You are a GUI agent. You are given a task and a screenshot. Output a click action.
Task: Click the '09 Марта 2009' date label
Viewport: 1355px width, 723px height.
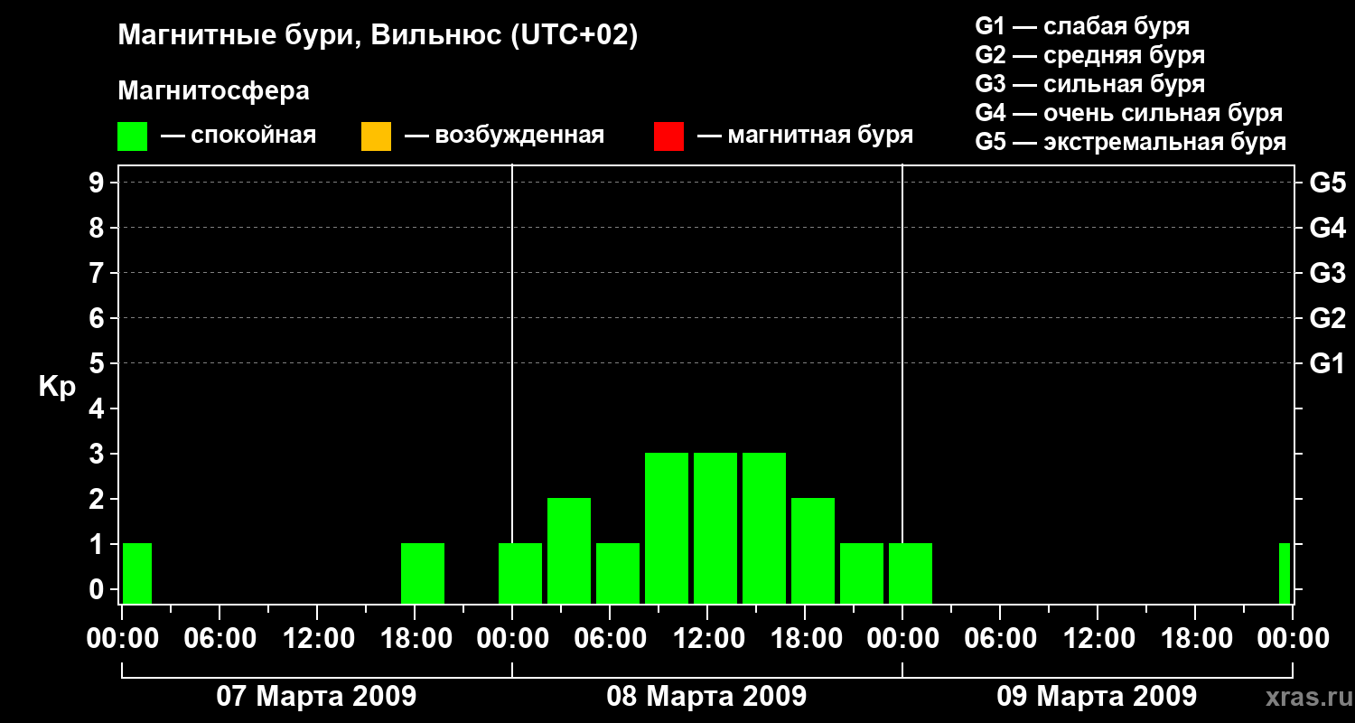[x=1097, y=697]
